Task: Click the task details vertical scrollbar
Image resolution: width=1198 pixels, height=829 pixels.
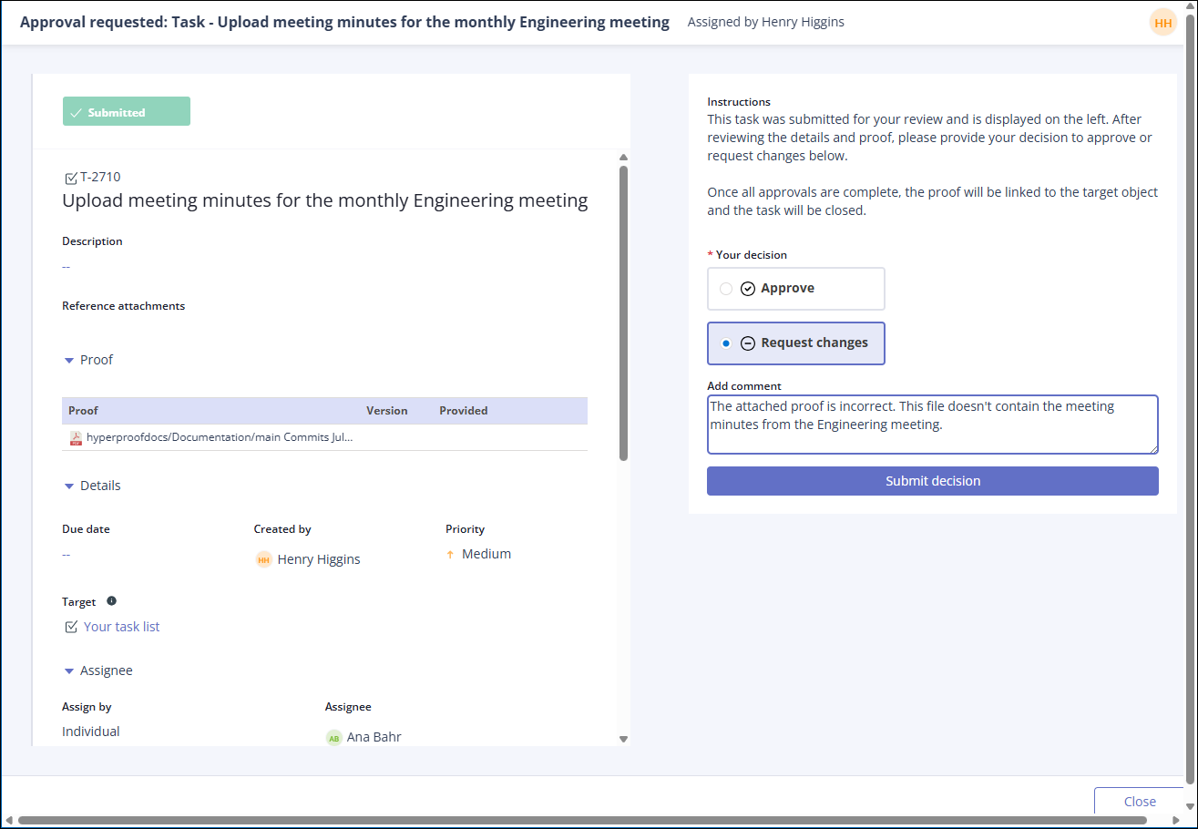Action: [x=623, y=312]
